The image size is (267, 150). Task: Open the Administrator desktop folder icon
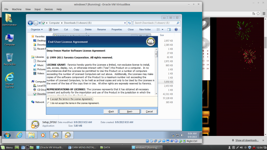click(x=9, y=20)
